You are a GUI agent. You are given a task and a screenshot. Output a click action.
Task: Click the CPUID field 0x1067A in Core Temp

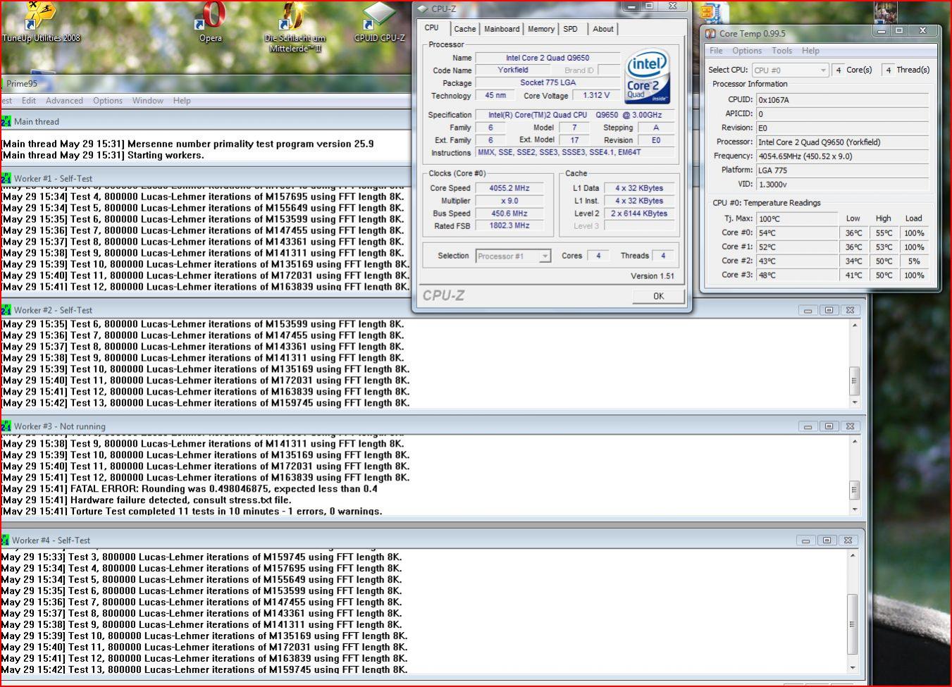tap(842, 100)
